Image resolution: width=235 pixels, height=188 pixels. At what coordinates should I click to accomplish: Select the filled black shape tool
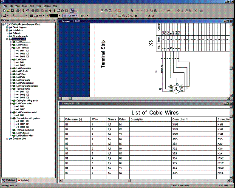pos(136,16)
